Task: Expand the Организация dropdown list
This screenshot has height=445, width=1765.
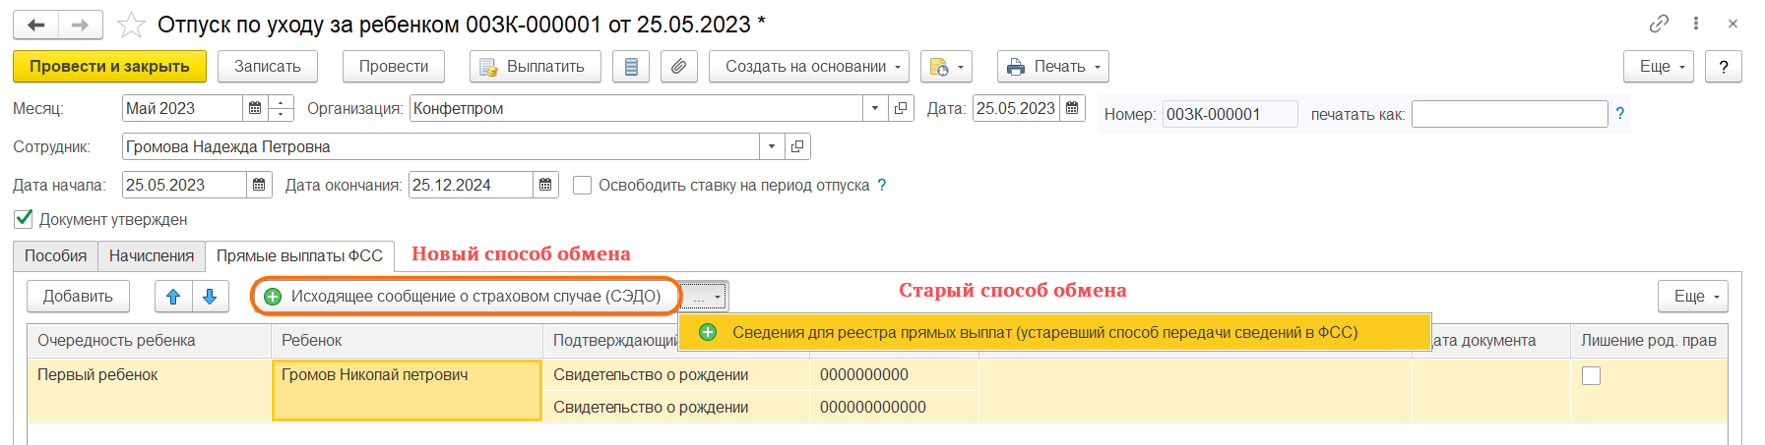Action: [x=874, y=108]
